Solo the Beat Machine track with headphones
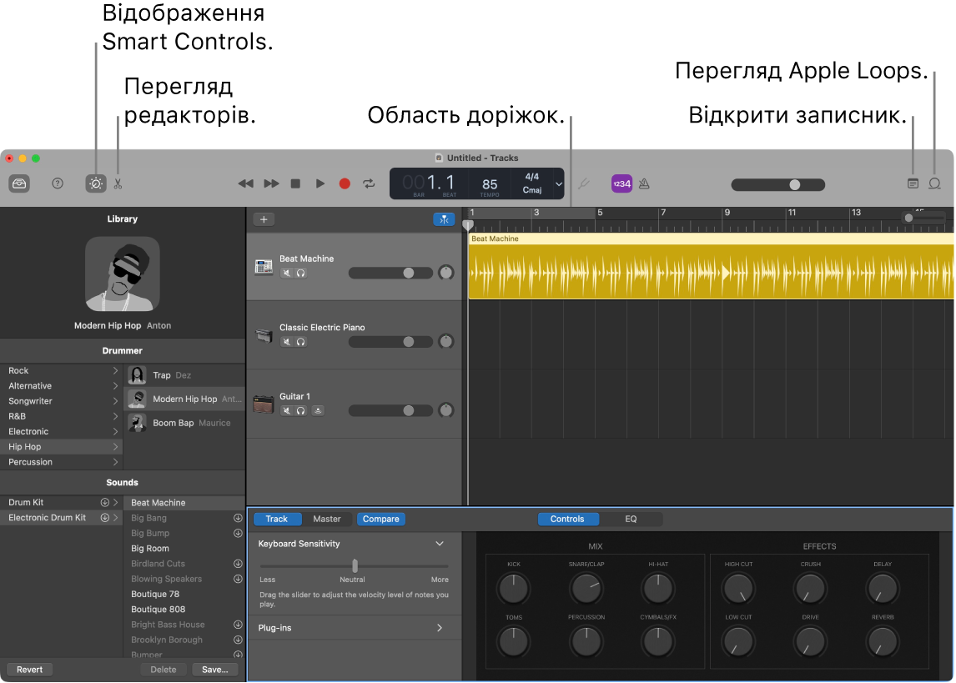The width and height of the screenshot is (956, 683). (x=300, y=273)
